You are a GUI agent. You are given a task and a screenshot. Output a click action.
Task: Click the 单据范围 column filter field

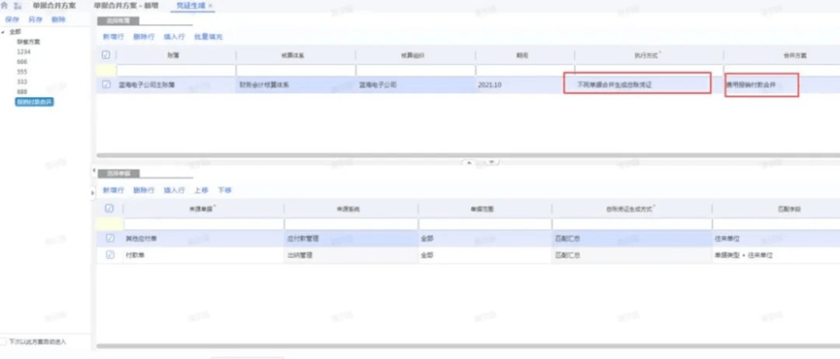(x=485, y=223)
